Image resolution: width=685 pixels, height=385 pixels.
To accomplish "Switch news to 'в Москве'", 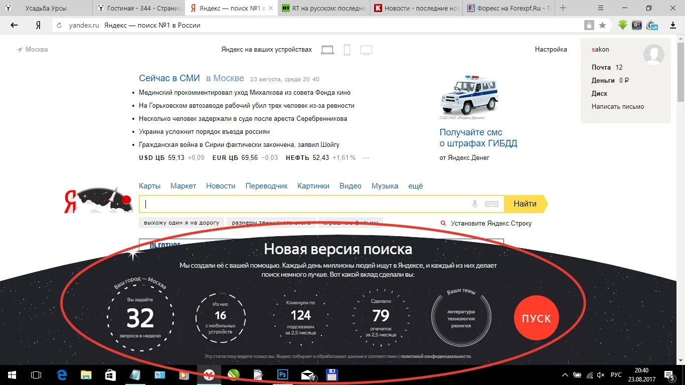I will pyautogui.click(x=225, y=78).
